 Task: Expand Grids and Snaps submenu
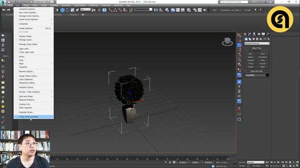[x=33, y=97]
